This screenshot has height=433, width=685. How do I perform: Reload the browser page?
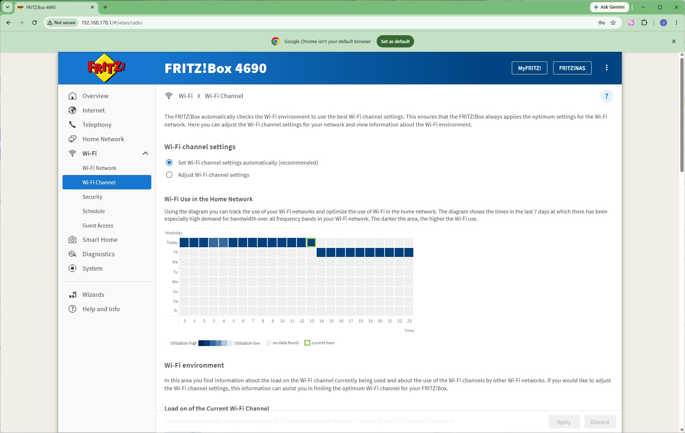click(35, 23)
